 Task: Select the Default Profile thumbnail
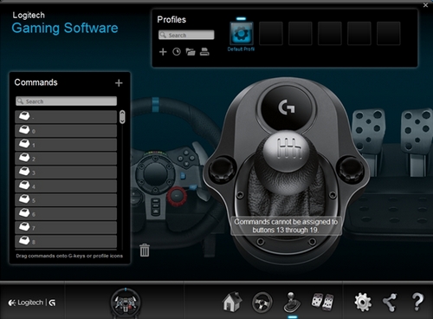(x=242, y=34)
